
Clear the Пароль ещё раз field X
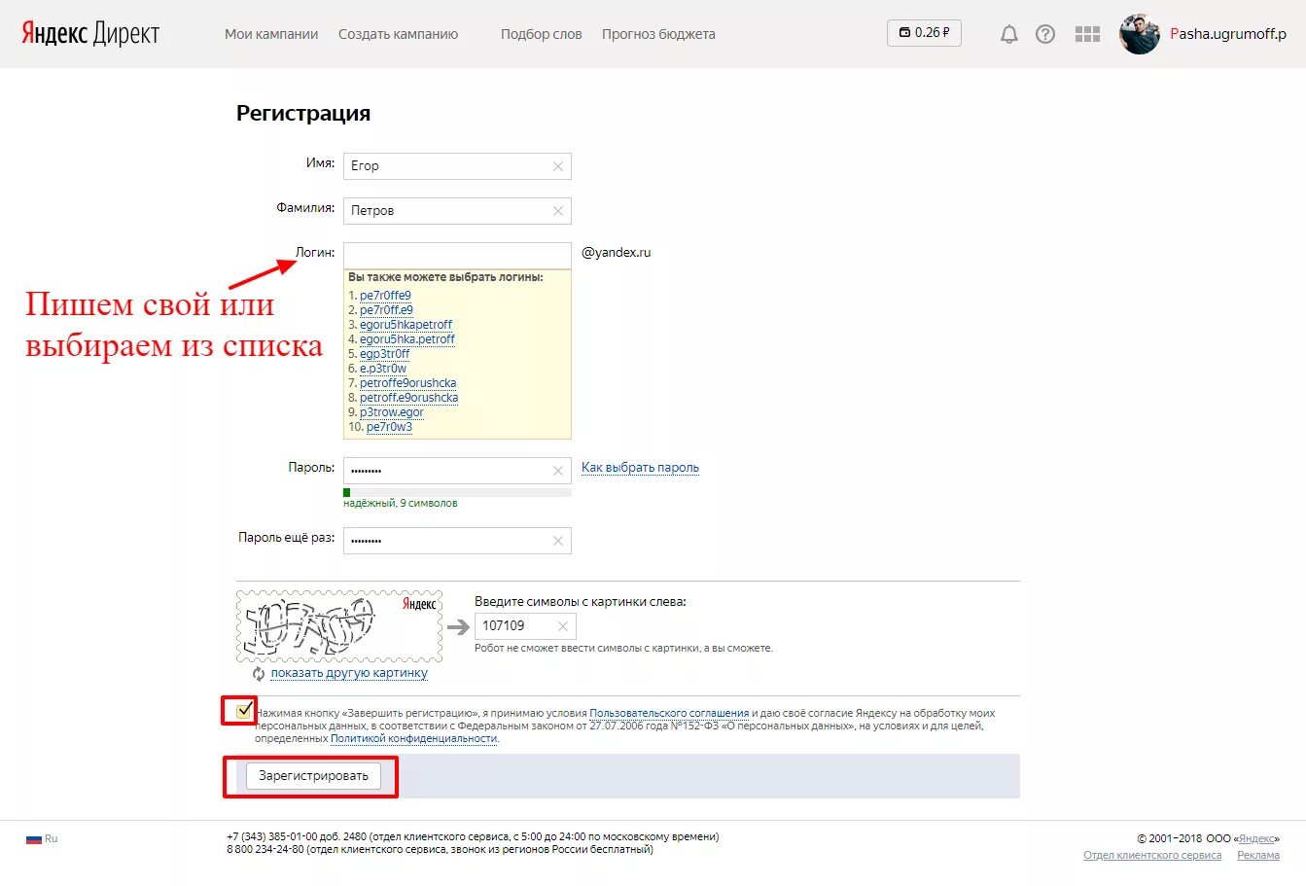click(558, 541)
